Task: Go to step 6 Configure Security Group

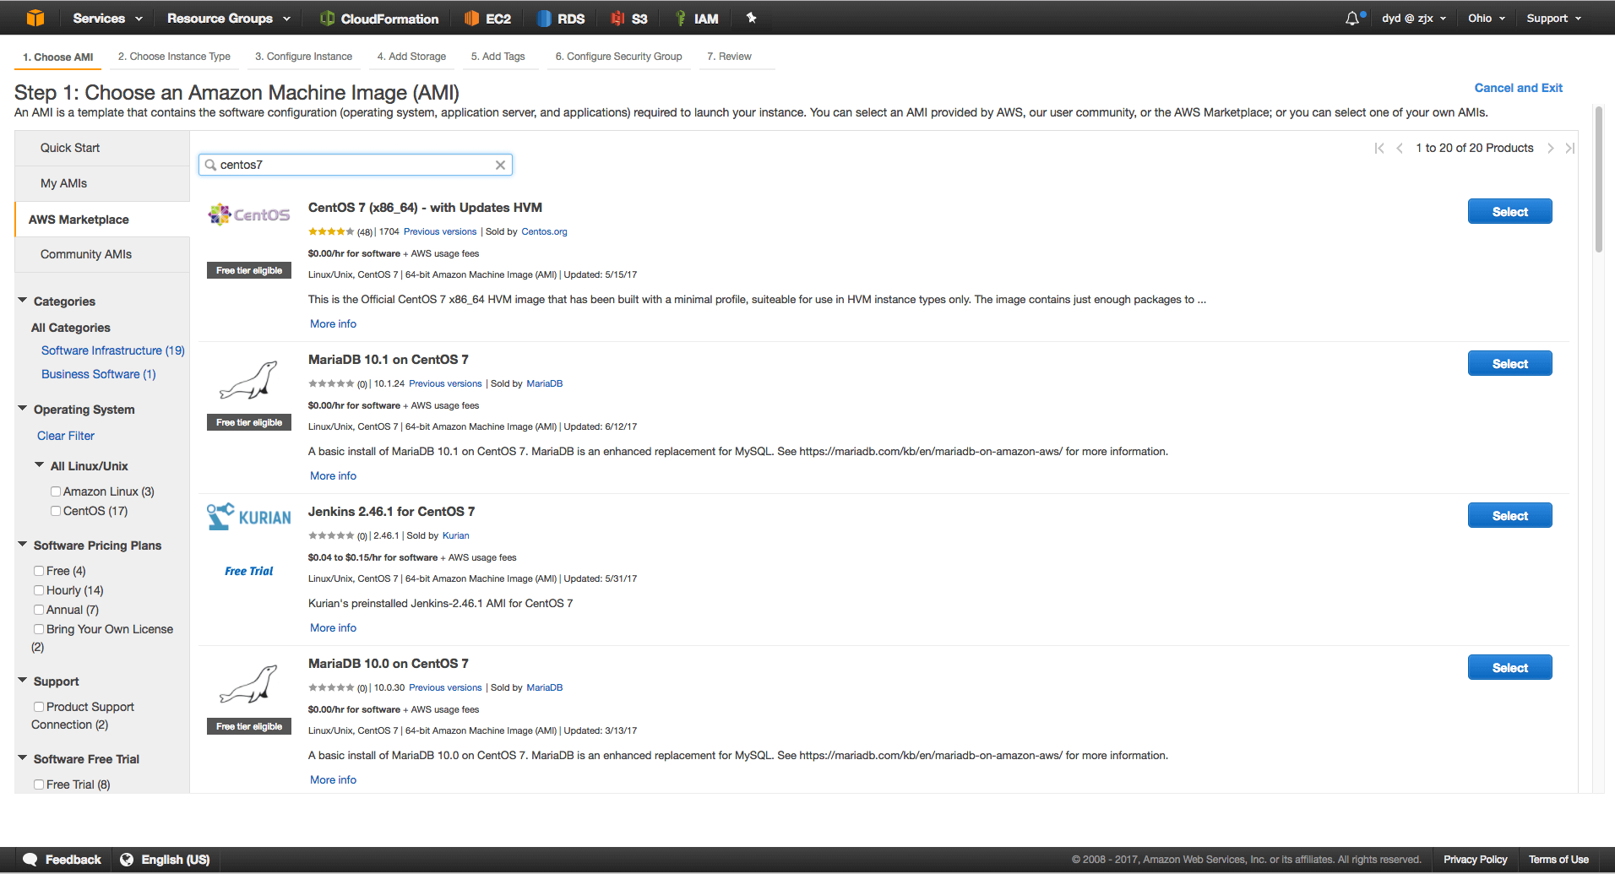Action: click(x=619, y=57)
